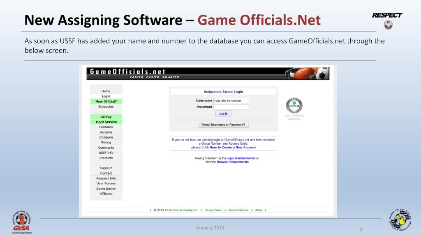The width and height of the screenshot is (421, 236).
Task: Open the Support menu item
Action: pyautogui.click(x=106, y=168)
